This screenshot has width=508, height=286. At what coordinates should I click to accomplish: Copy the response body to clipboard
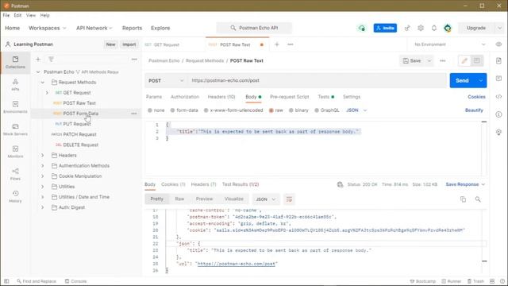point(463,199)
